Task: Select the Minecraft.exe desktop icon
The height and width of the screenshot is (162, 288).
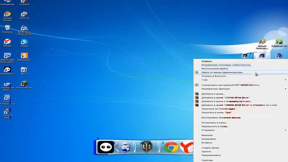Action: coord(24,85)
